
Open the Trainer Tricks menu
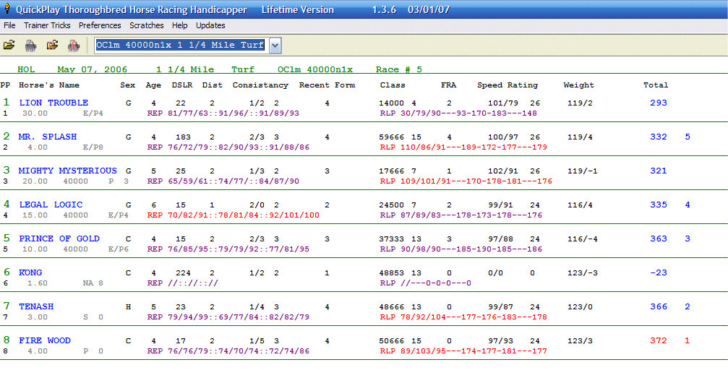47,25
